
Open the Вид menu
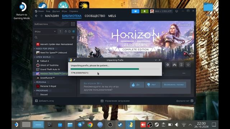48,11
